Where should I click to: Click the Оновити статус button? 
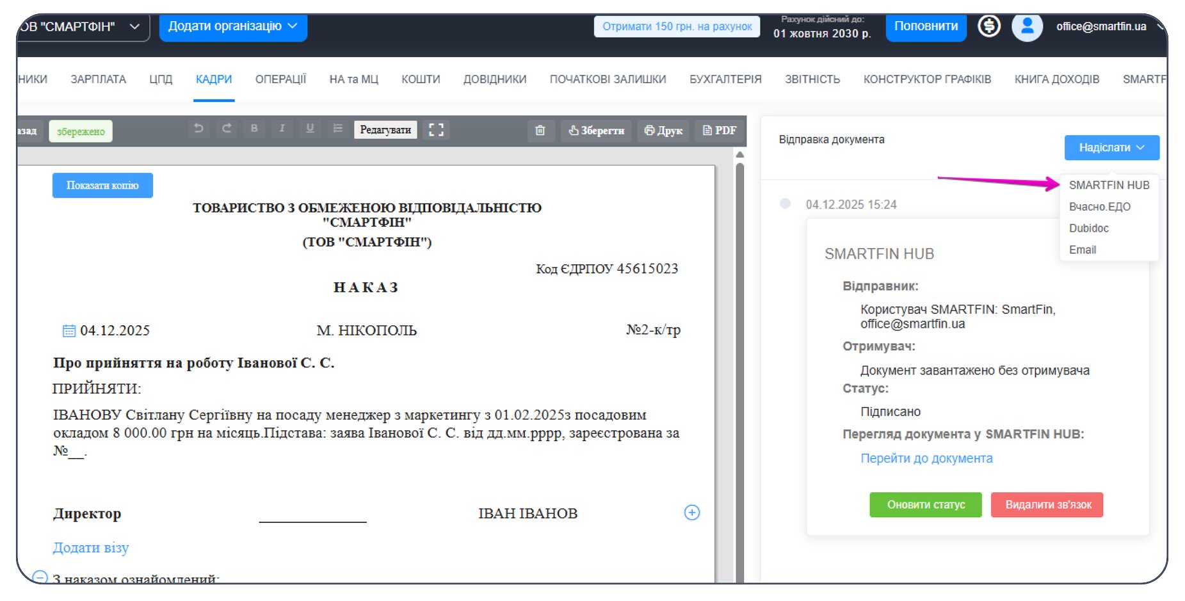[925, 505]
